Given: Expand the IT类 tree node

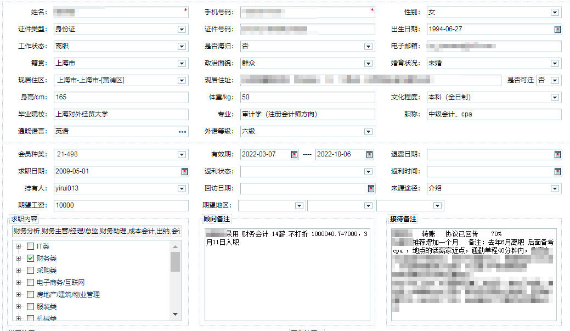Looking at the screenshot, I should [18, 246].
